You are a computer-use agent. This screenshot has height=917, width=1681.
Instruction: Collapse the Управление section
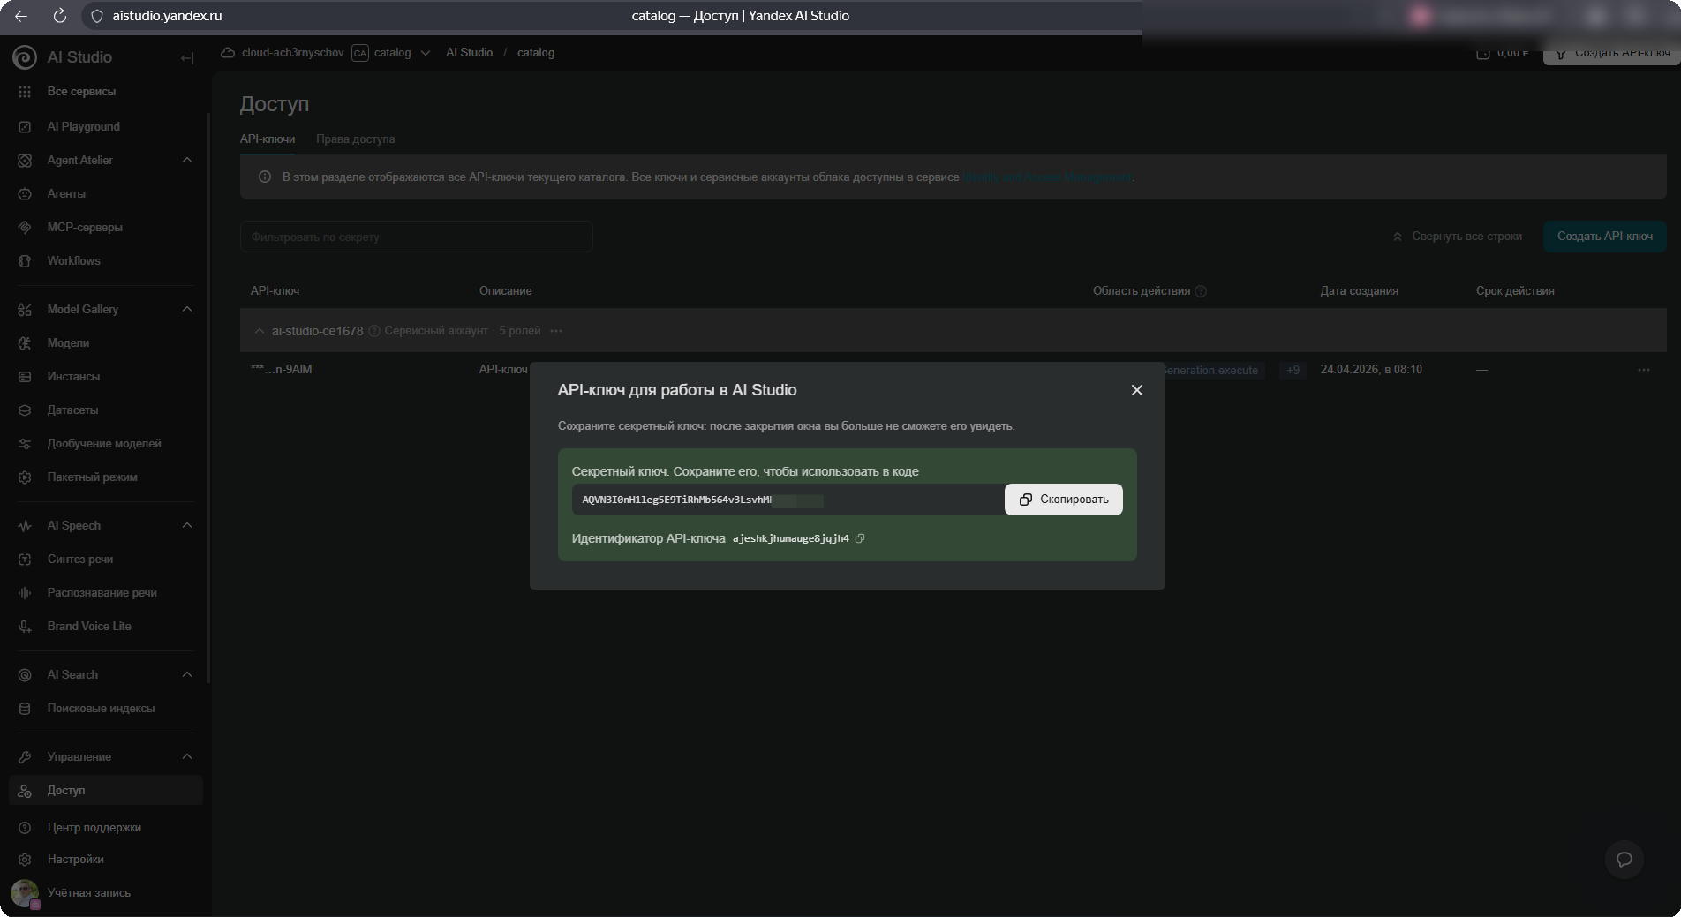[186, 756]
